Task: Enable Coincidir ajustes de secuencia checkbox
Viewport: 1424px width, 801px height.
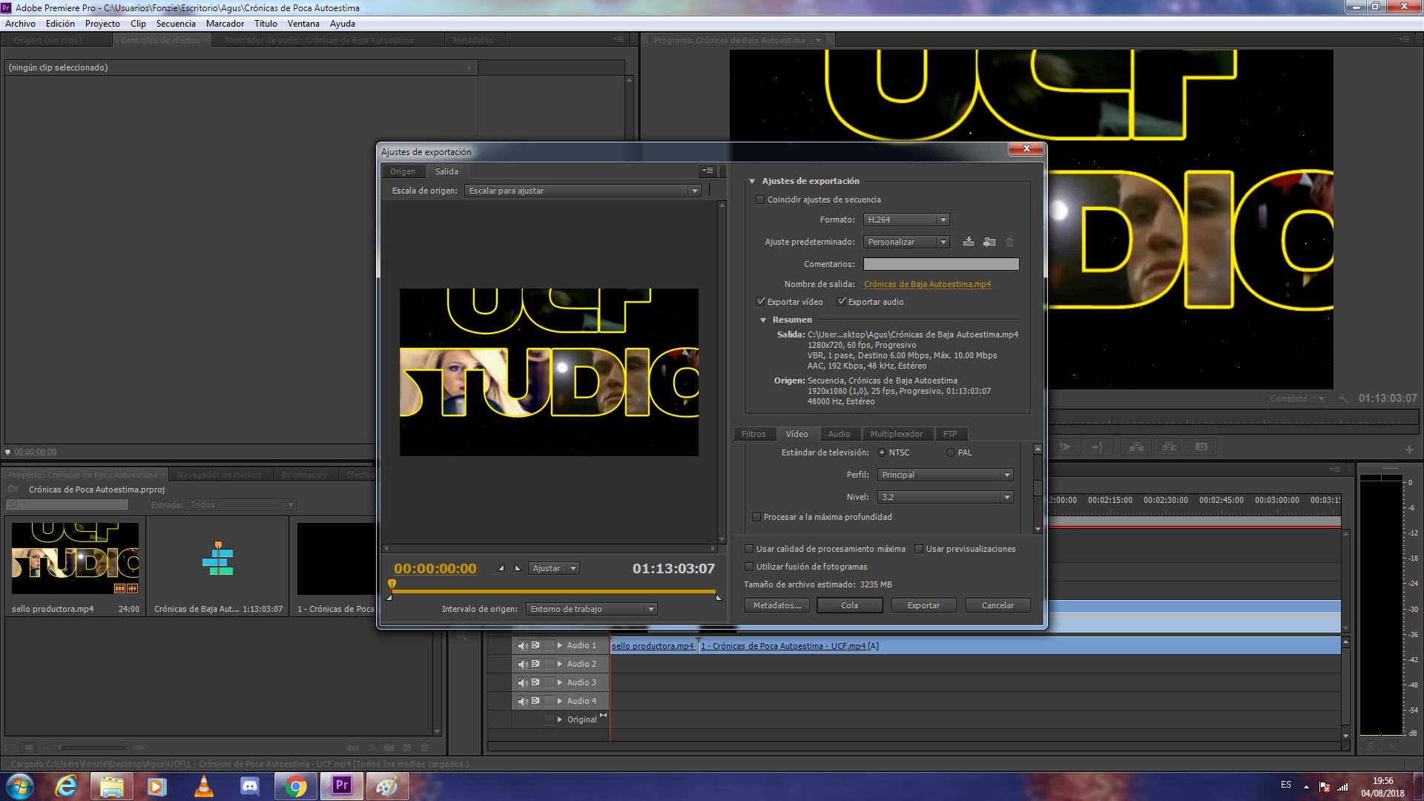Action: [x=760, y=200]
